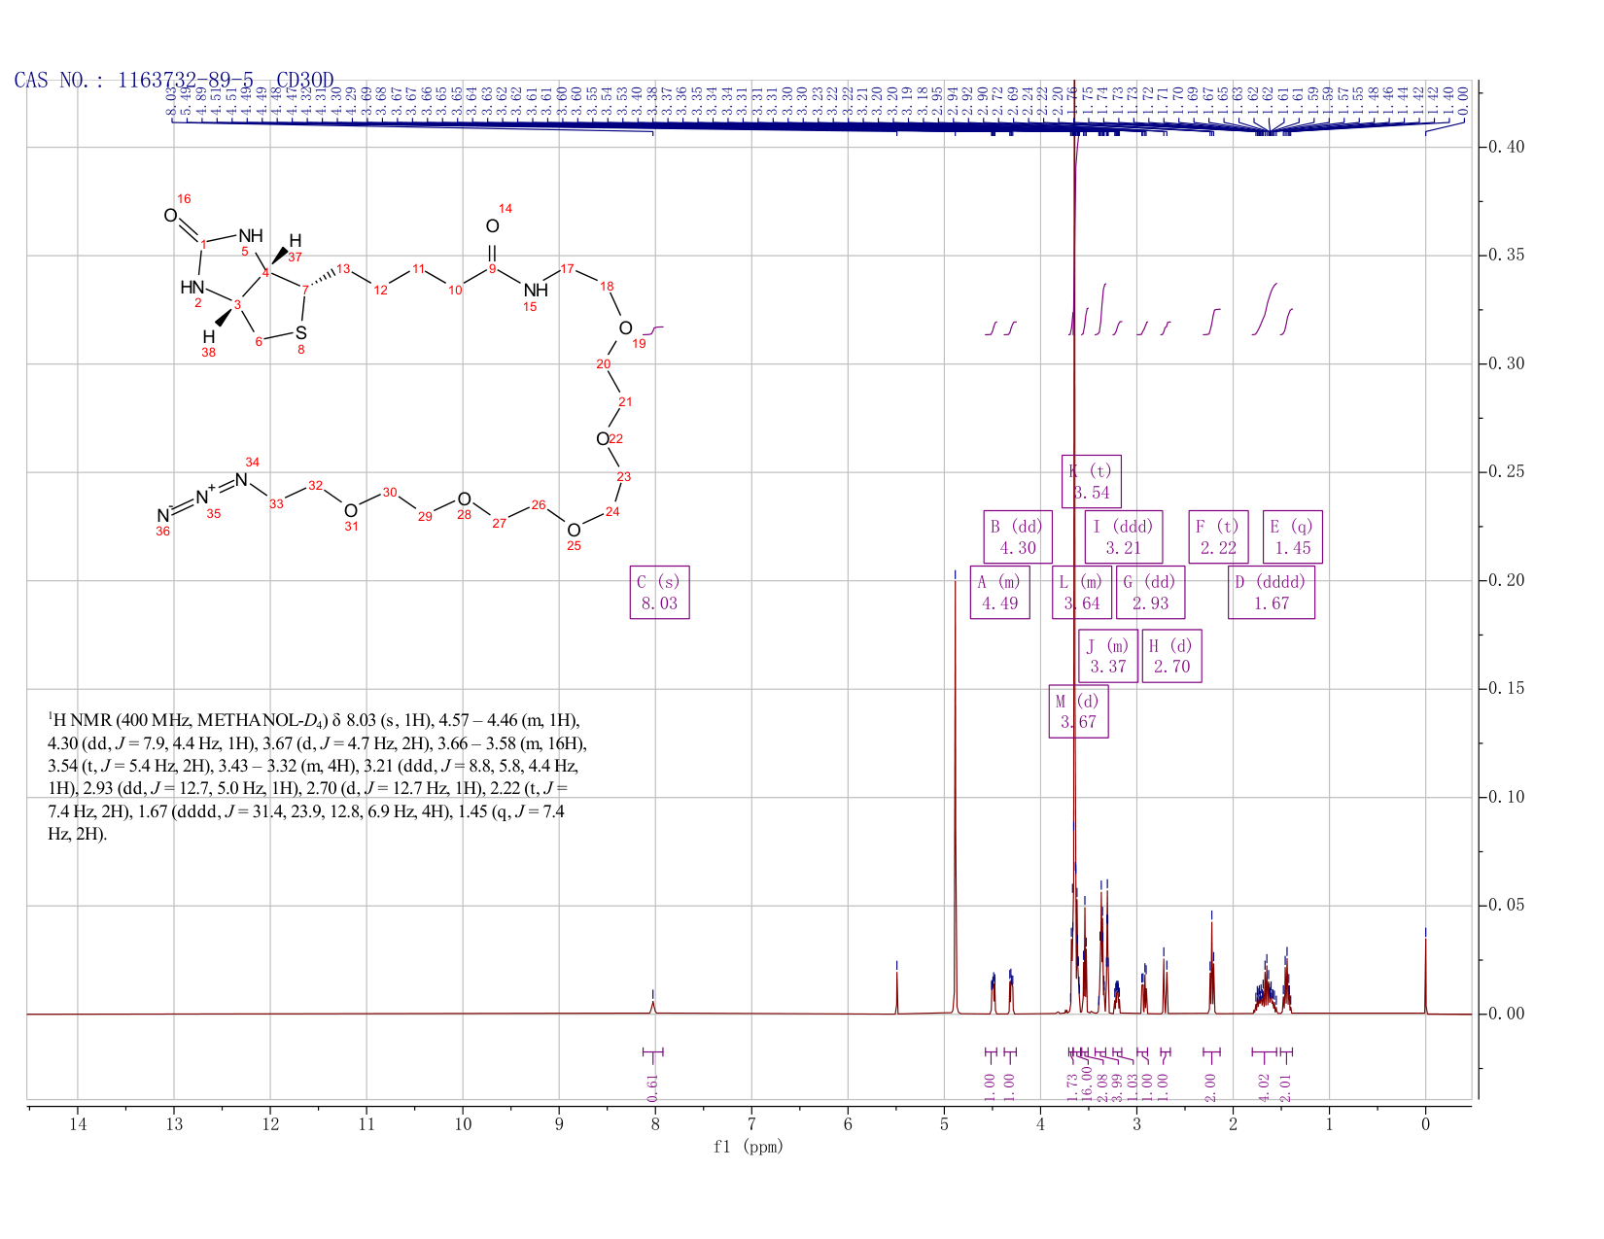Select the D (dddd) 1.67 multiplet label
This screenshot has height=1239, width=1604.
pos(1272,593)
